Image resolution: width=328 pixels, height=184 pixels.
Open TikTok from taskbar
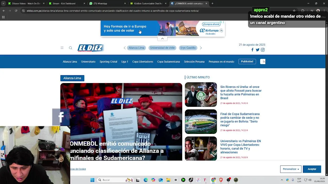point(191,180)
